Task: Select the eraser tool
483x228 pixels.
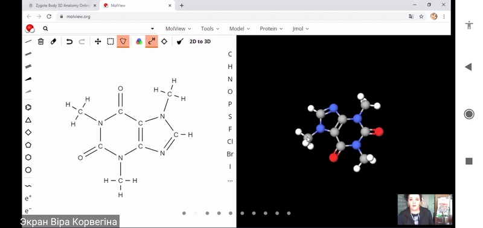Action: pos(54,42)
